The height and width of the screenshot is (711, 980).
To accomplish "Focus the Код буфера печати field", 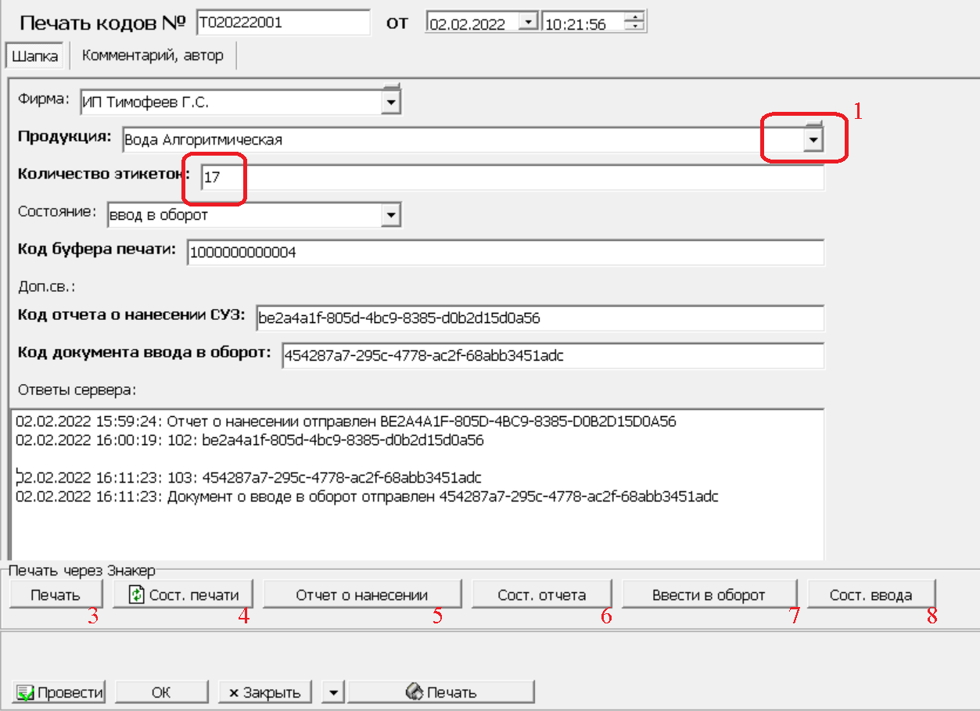I will tap(505, 253).
